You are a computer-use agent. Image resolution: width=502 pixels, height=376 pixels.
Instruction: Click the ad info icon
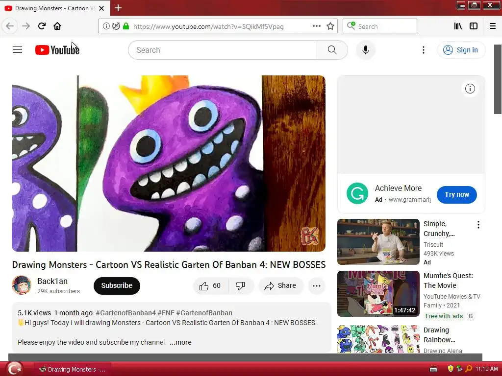470,89
